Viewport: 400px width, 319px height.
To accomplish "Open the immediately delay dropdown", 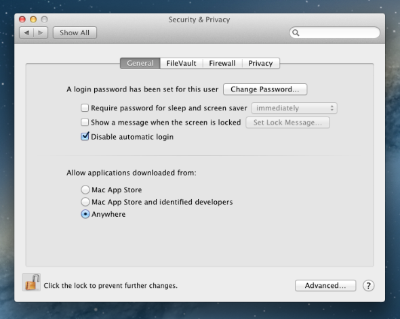I will 294,108.
